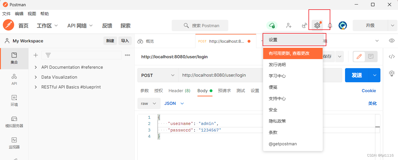This screenshot has height=160, width=398.
Task: Open the environment selector chevron
Action: [x=377, y=41]
